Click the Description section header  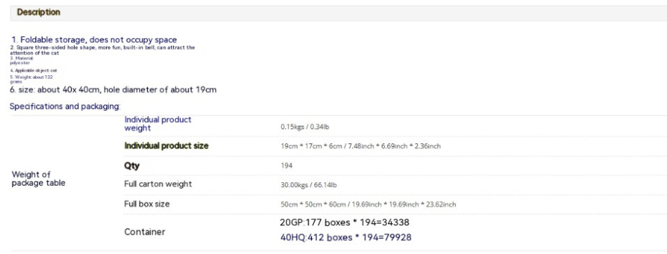tap(38, 13)
